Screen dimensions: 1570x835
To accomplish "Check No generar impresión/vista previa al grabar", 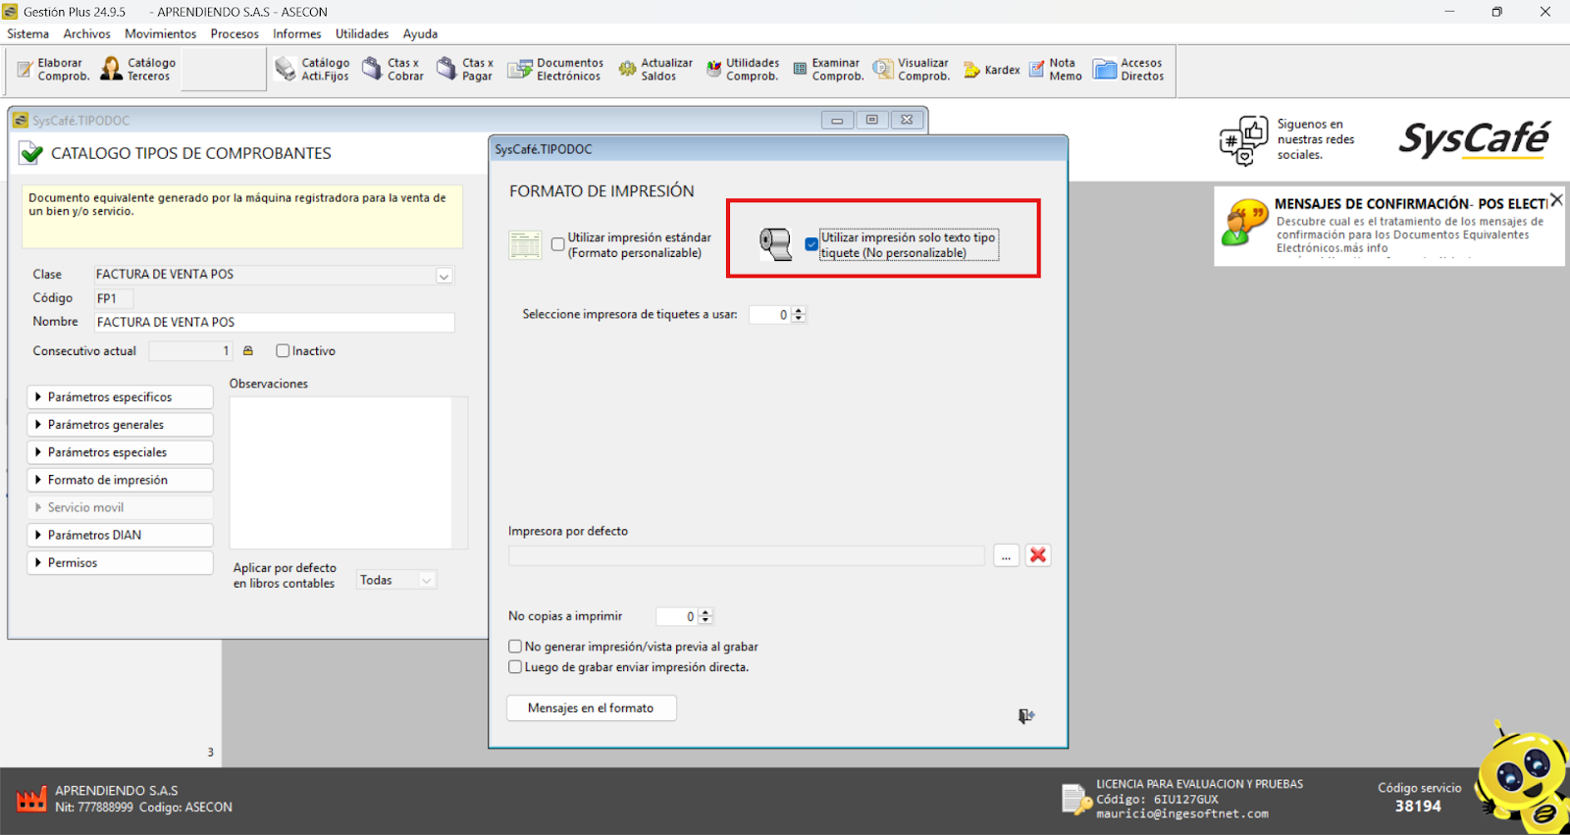I will (515, 647).
